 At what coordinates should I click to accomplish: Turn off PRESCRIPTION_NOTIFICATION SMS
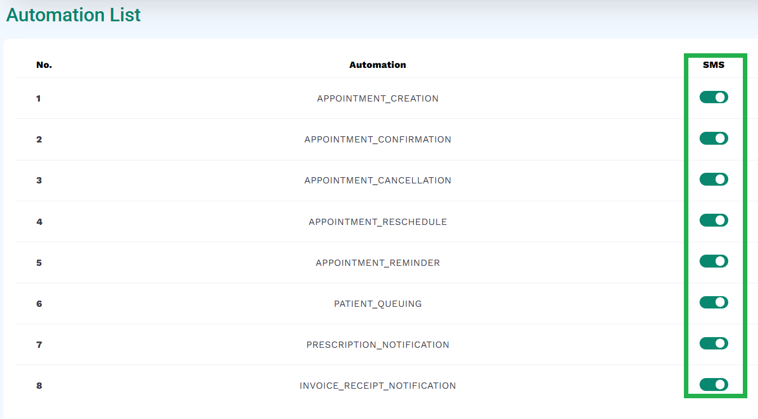714,344
